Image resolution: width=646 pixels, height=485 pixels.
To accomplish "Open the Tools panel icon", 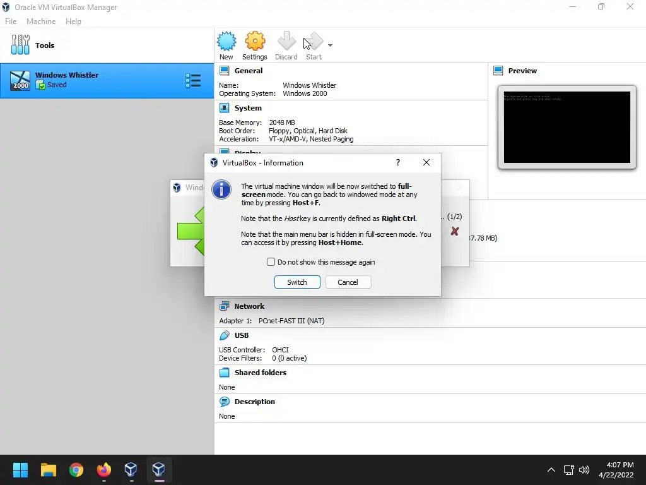I will (x=20, y=45).
